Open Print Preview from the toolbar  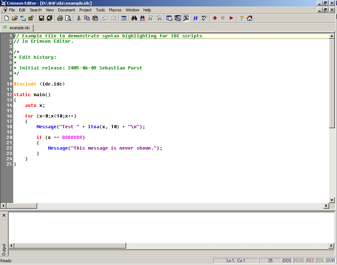(68, 18)
